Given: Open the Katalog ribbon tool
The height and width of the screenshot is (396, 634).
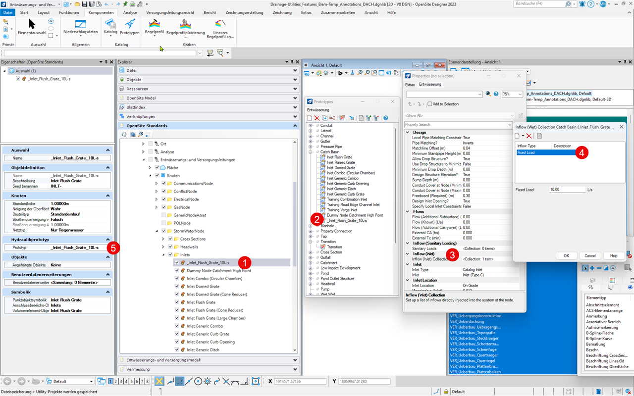Looking at the screenshot, I should [x=110, y=27].
